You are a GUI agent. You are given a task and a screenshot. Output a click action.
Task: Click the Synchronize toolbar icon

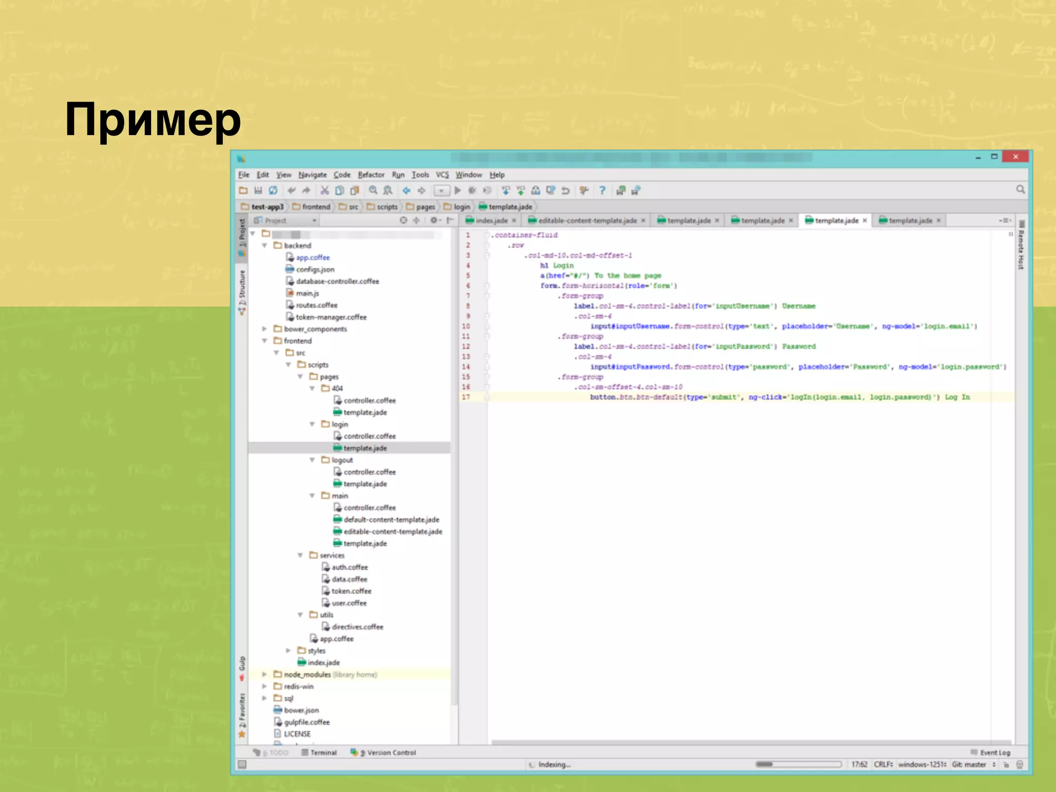(273, 191)
